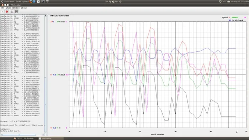Click the Ubuntu logo in top panel

[x=2, y=1]
